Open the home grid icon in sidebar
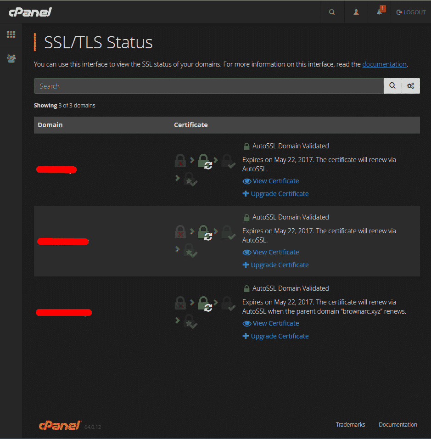The image size is (431, 439). point(11,34)
